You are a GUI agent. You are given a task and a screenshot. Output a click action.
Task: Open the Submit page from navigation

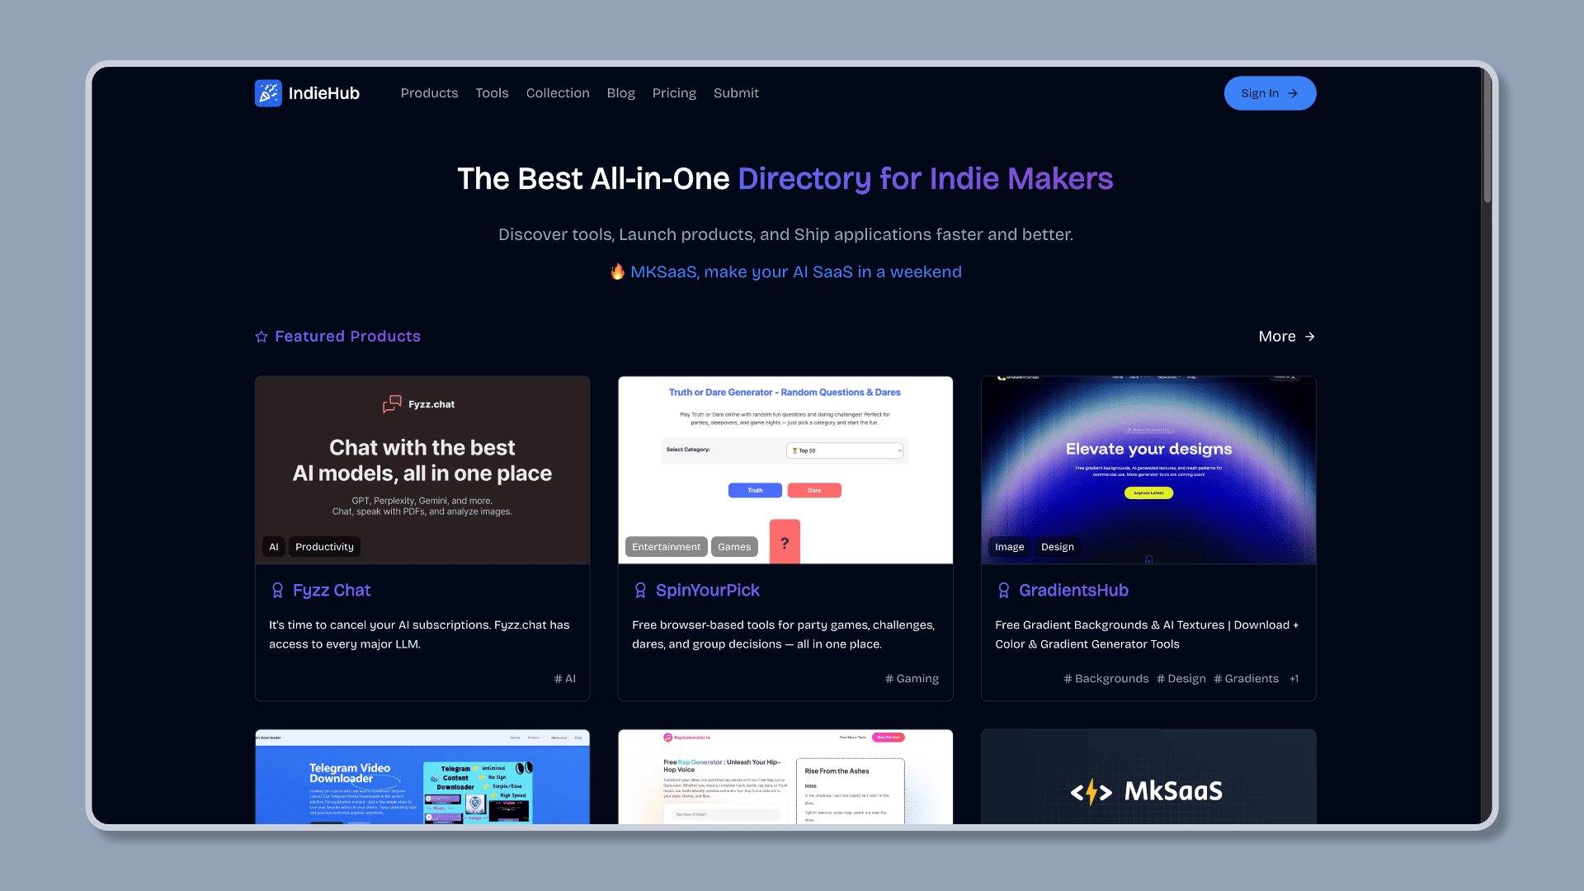(736, 93)
